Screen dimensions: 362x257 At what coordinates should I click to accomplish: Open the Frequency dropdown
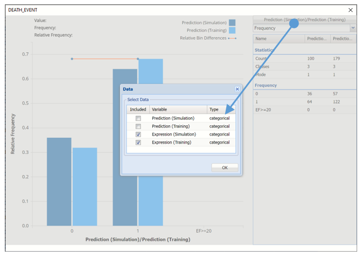point(353,28)
